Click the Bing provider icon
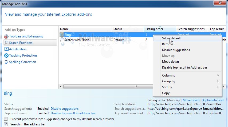228x127 pixels. click(62, 35)
